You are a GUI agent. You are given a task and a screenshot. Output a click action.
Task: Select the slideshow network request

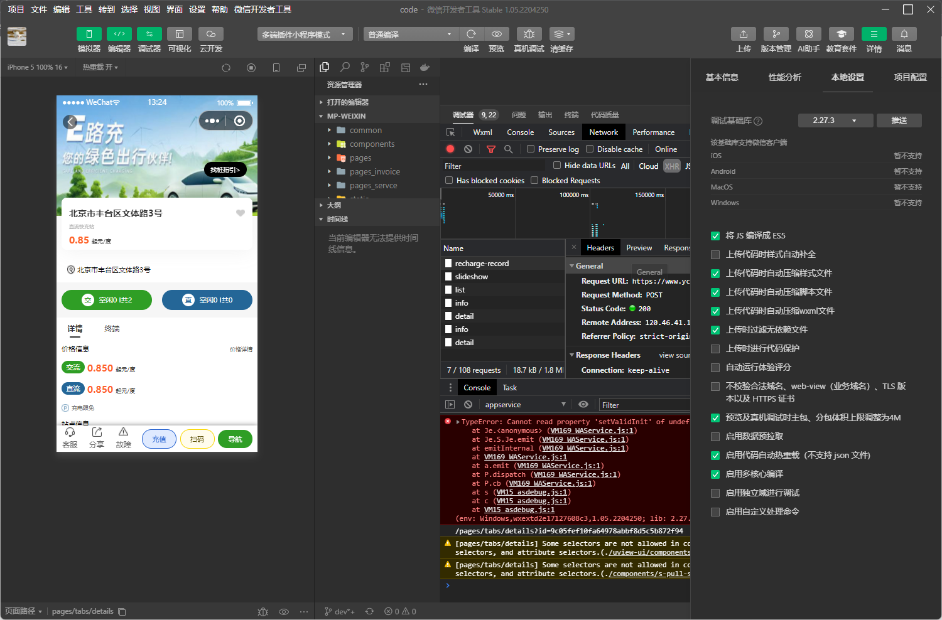503,277
